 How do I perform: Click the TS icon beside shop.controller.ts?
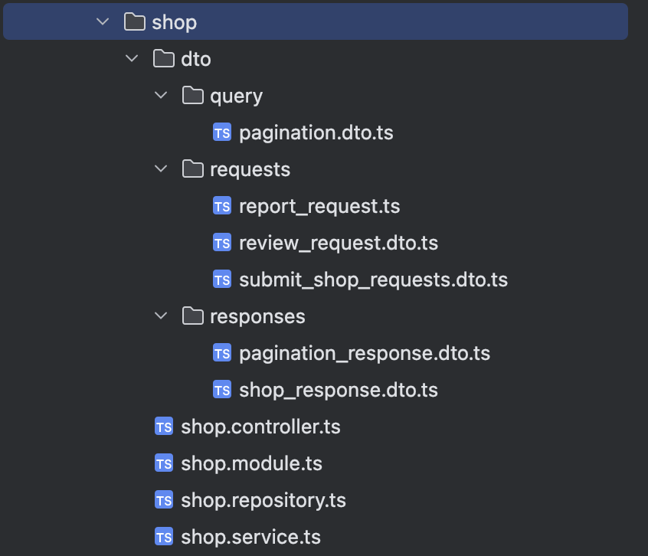[164, 427]
